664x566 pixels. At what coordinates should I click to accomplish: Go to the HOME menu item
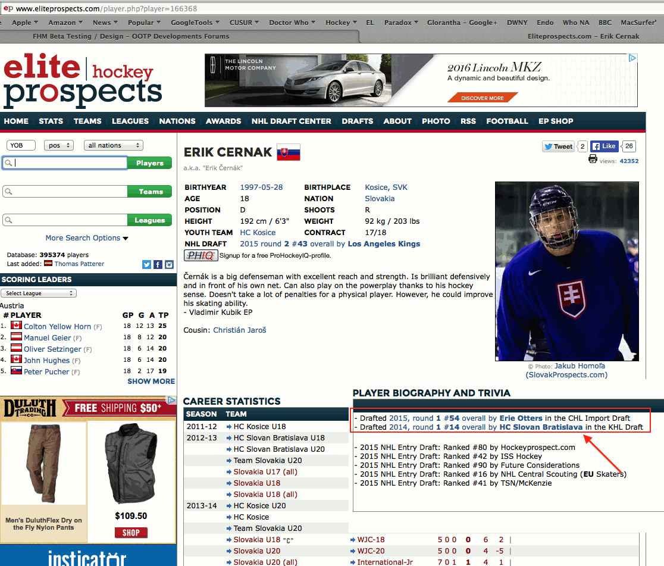pos(16,121)
